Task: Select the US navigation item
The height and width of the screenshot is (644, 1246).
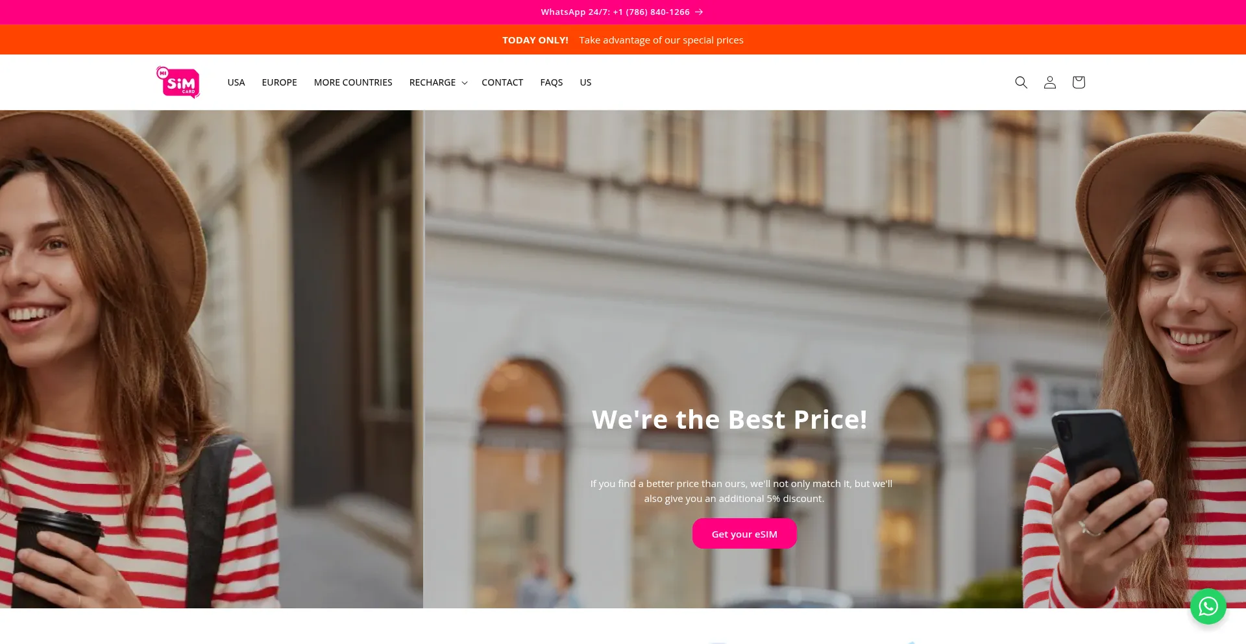Action: coord(585,82)
